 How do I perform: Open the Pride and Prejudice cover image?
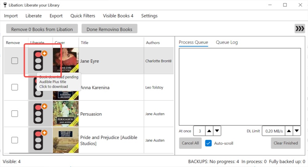[66, 140]
